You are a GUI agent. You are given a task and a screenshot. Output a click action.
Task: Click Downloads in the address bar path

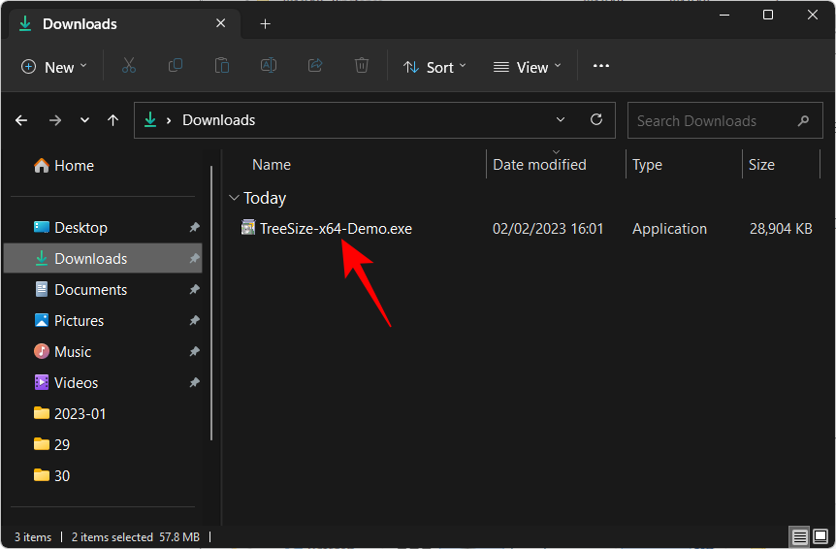(218, 120)
